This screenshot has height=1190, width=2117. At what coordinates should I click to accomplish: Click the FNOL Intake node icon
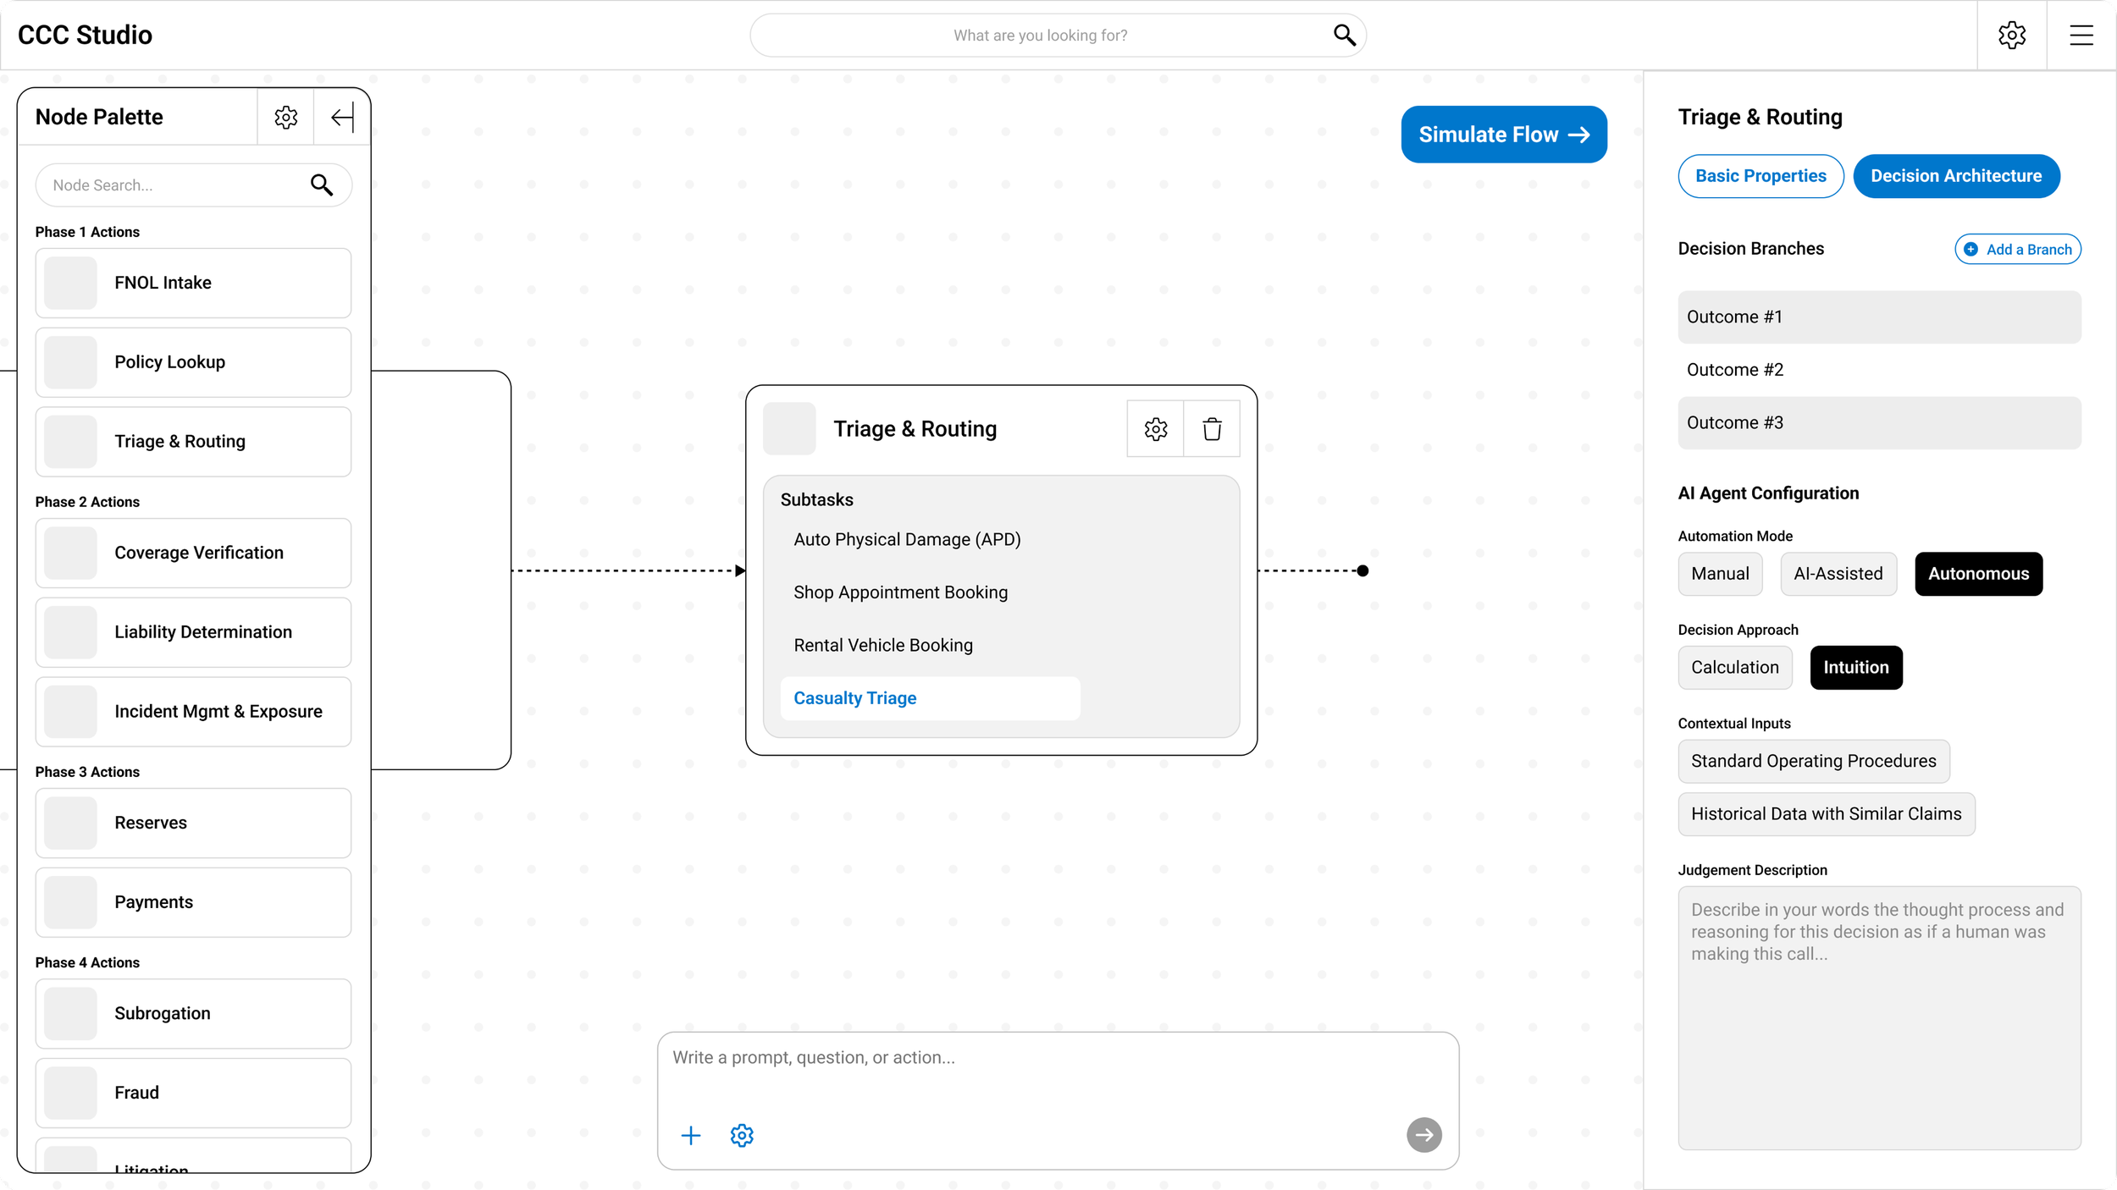(x=70, y=283)
